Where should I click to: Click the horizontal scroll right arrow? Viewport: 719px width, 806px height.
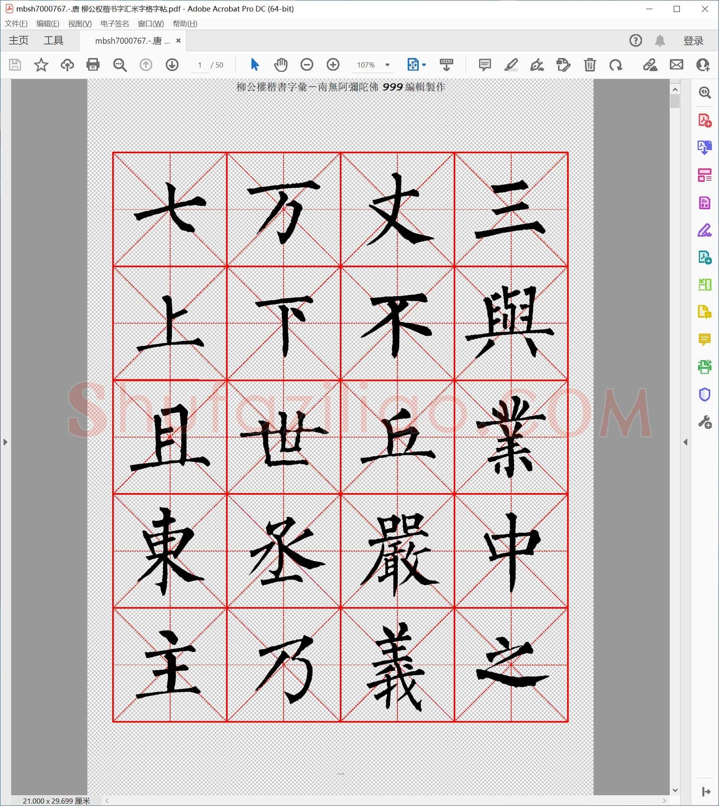point(665,800)
